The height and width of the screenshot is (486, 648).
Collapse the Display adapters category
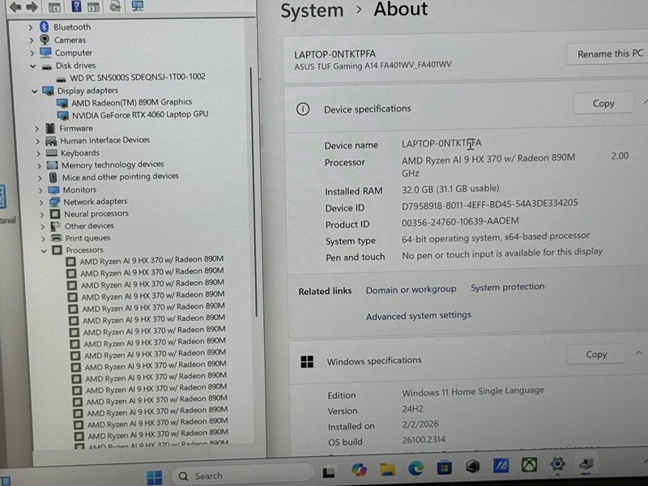[x=34, y=91]
